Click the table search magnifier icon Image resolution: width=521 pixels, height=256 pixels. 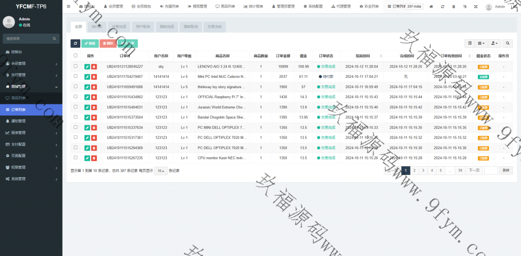tap(508, 44)
